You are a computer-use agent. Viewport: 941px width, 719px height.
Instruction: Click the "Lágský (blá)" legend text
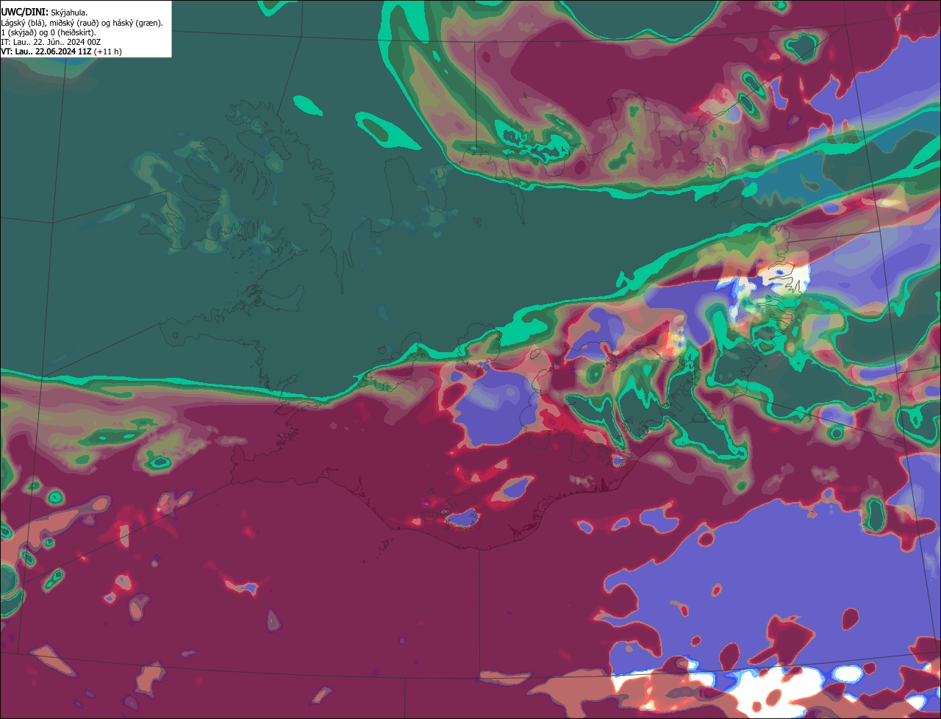[x=22, y=24]
